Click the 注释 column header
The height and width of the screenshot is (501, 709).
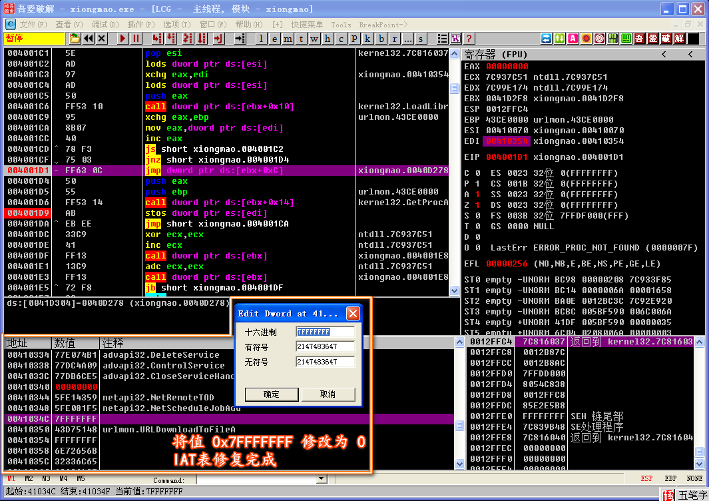point(276,342)
